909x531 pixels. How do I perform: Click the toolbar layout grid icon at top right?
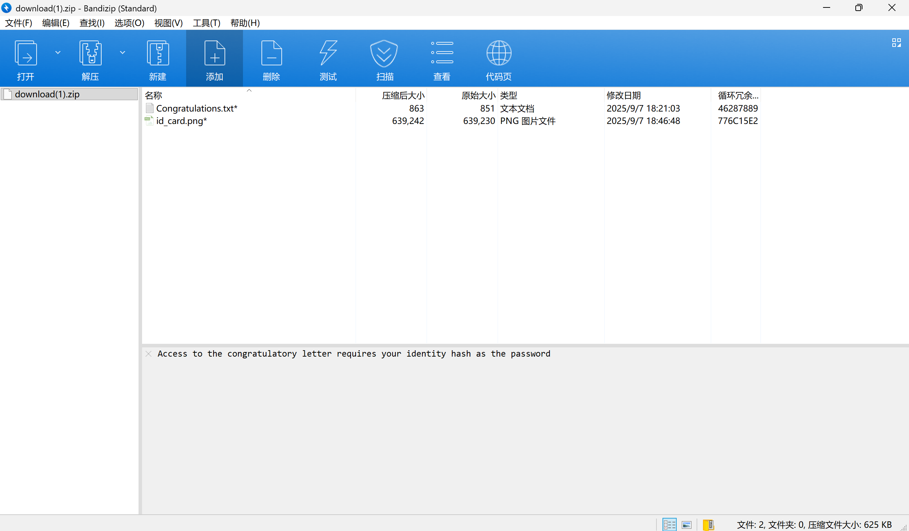[896, 43]
